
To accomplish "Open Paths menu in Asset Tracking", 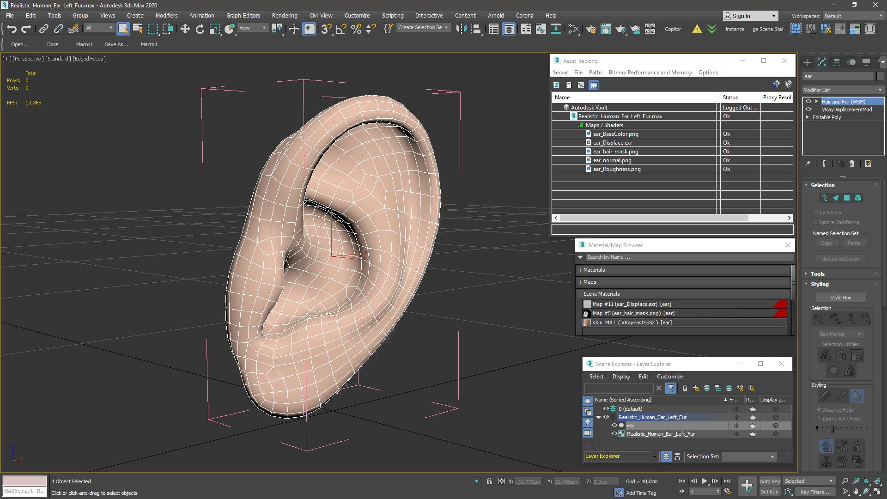I will click(x=595, y=73).
